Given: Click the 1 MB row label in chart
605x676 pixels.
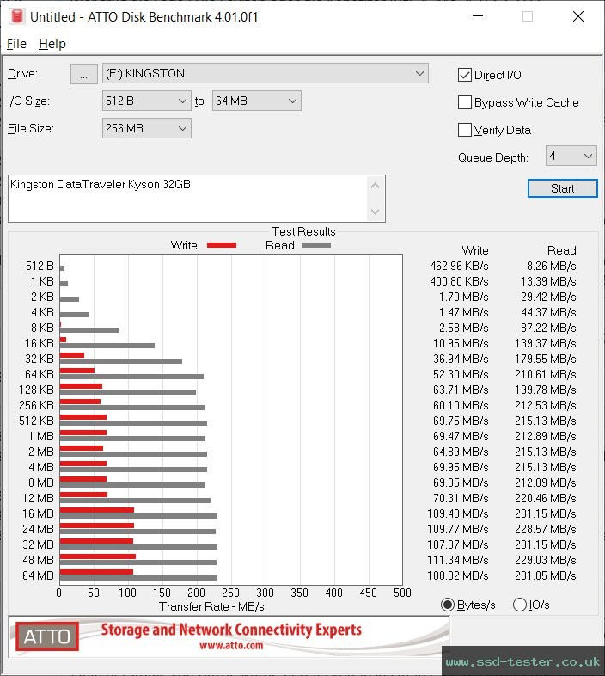Looking at the screenshot, I should point(41,436).
